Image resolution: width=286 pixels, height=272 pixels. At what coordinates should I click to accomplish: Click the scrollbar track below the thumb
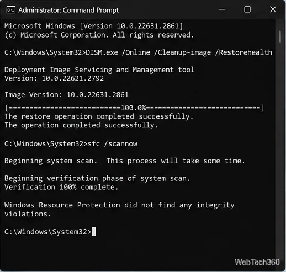tap(280, 147)
